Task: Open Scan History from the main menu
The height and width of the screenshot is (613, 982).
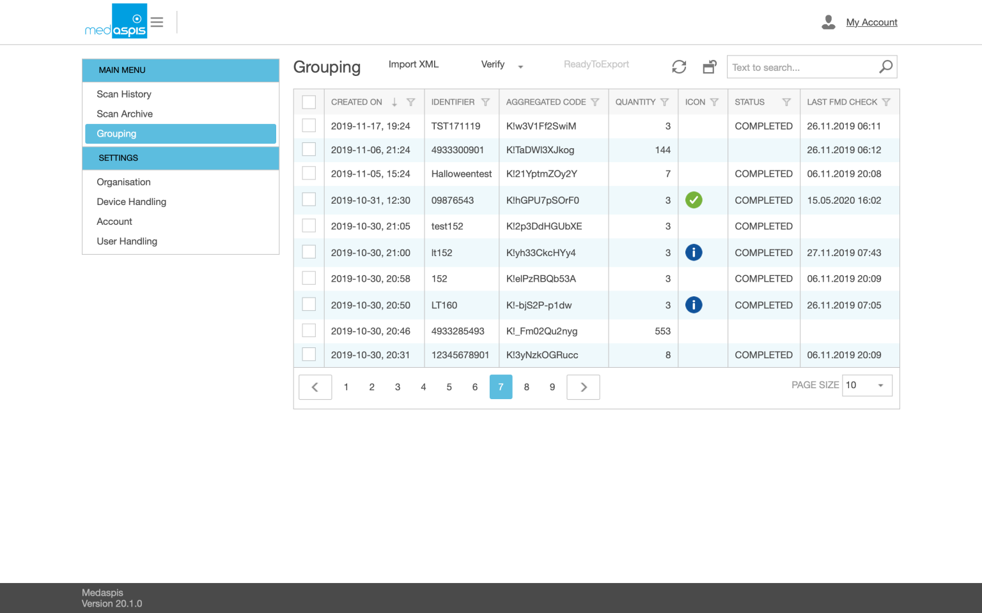Action: [x=124, y=94]
